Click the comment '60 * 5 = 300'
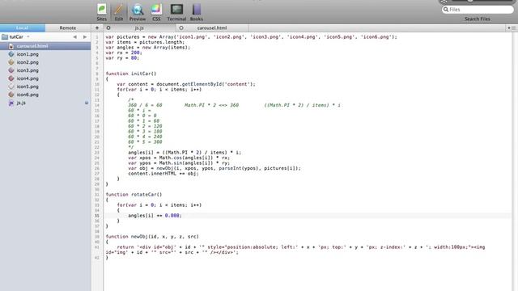The image size is (518, 291). 145,142
